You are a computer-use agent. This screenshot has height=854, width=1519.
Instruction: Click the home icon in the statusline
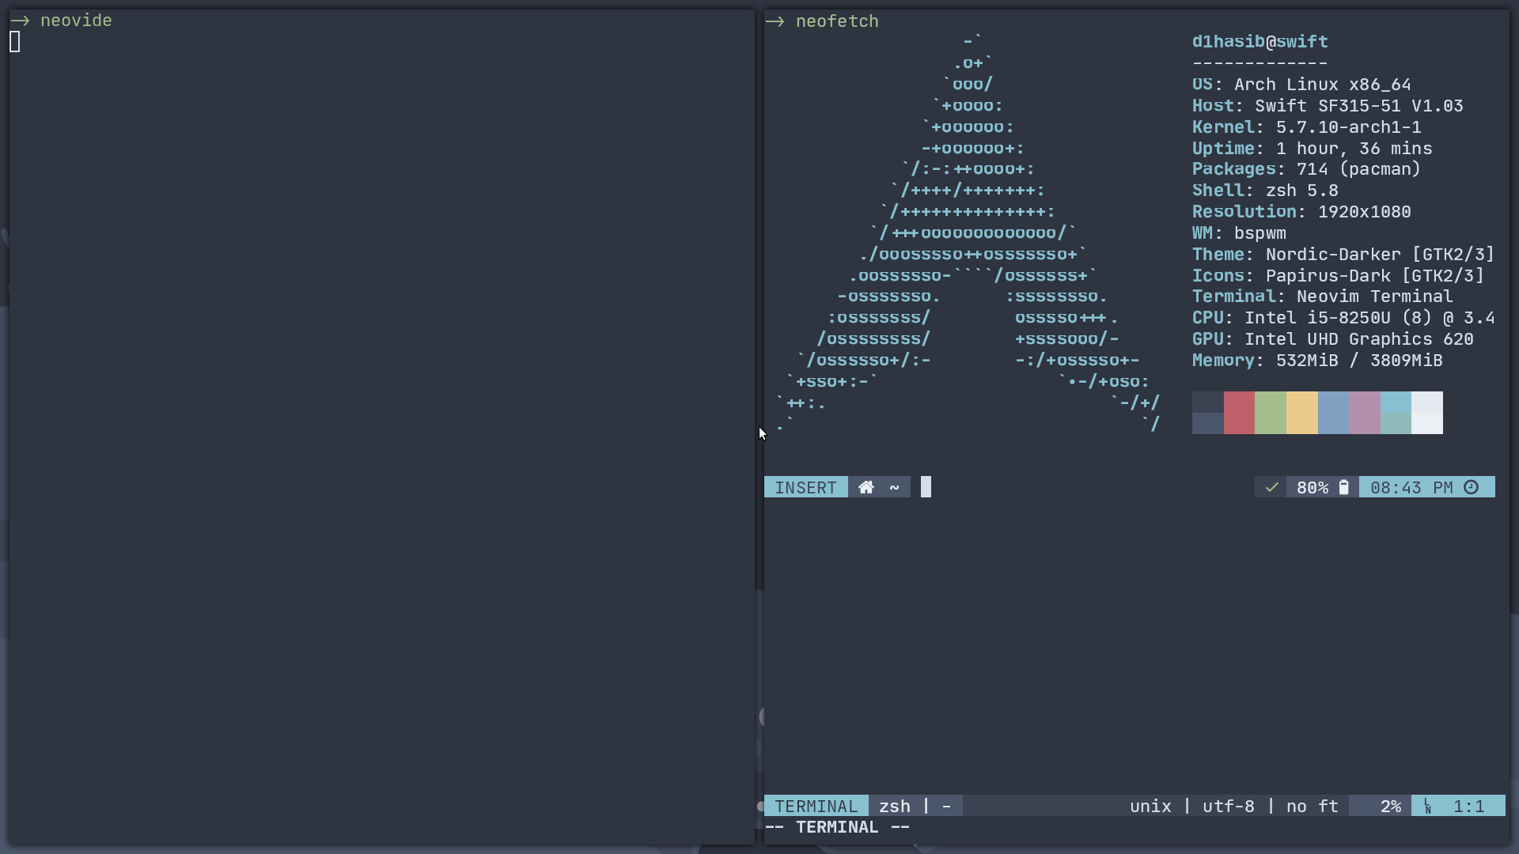click(866, 487)
